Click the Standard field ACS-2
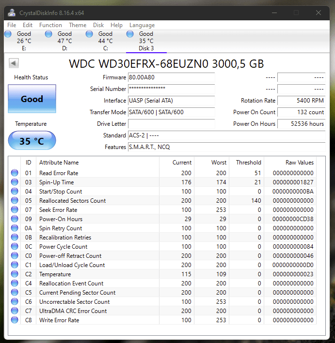This screenshot has height=343, width=335. tap(227, 135)
